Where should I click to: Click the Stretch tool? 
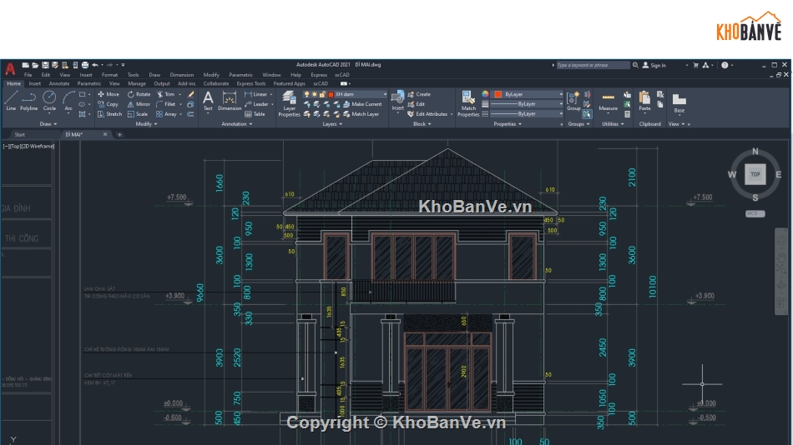click(x=109, y=114)
